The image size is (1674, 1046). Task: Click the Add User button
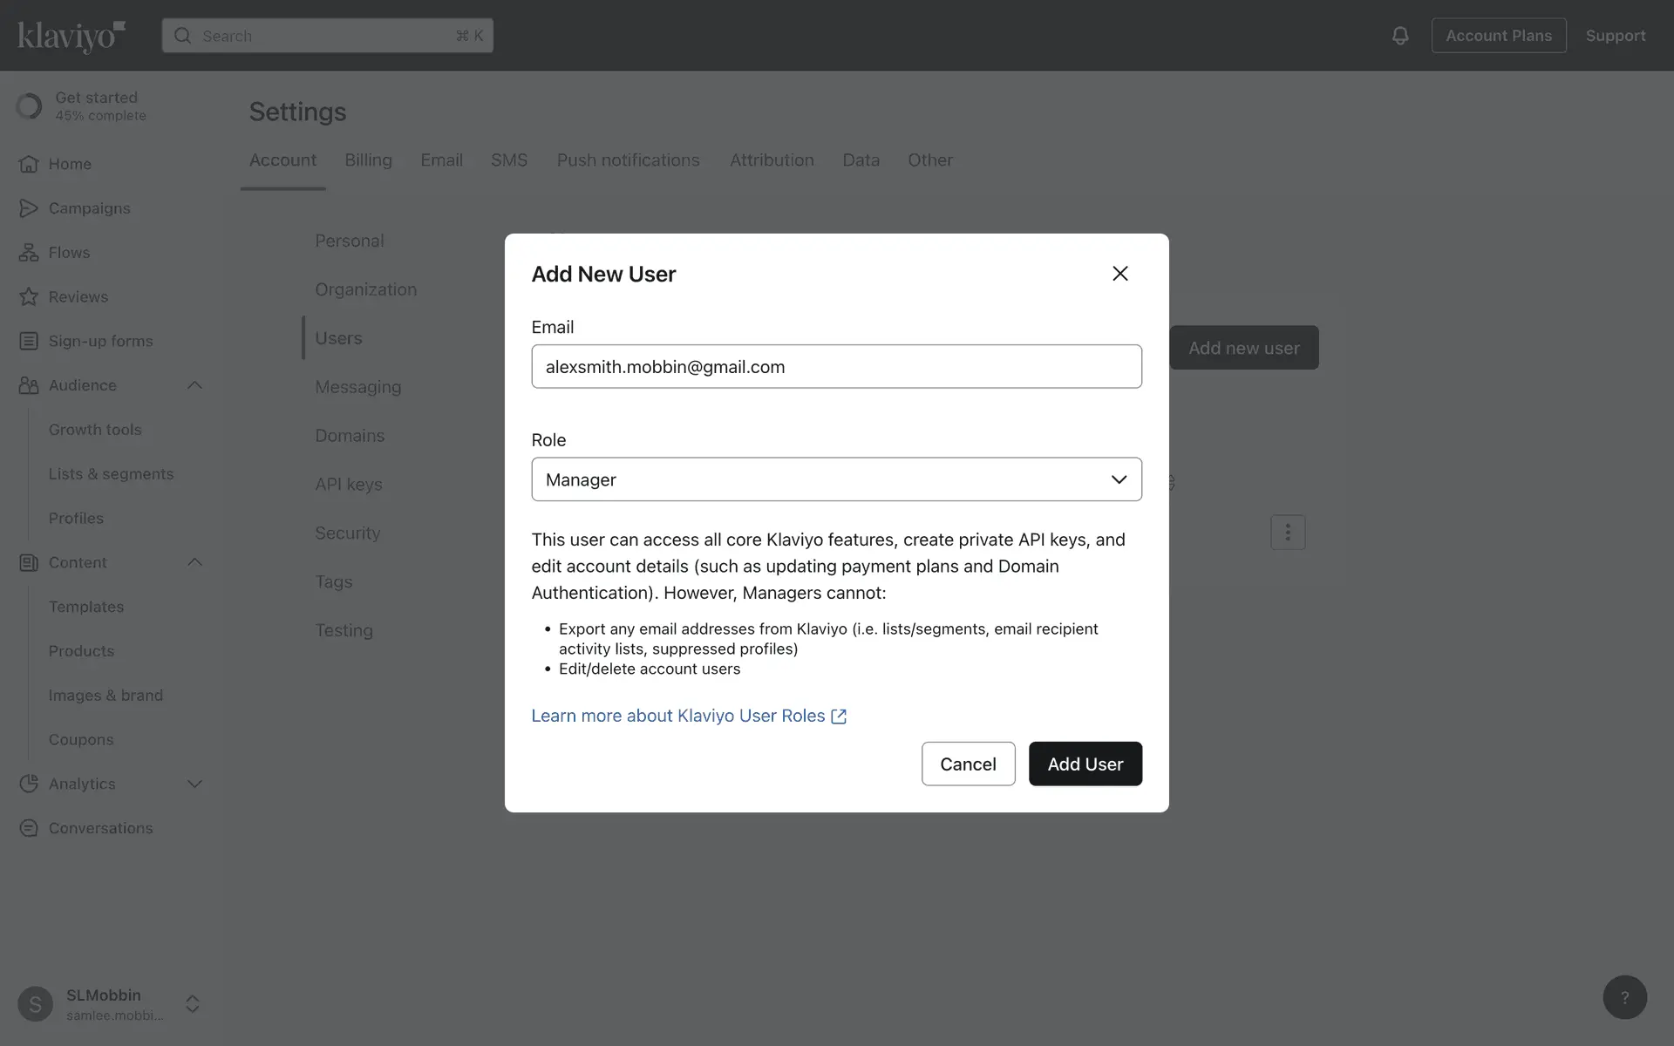click(1085, 764)
